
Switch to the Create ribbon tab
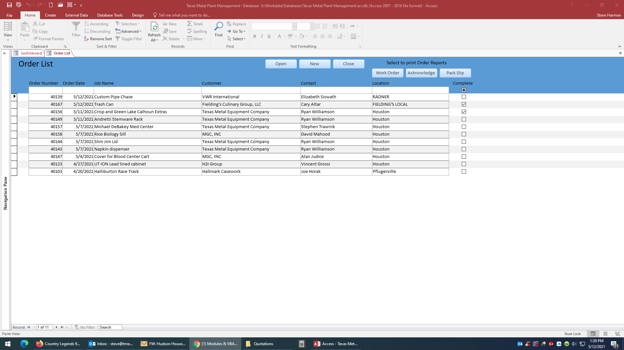click(50, 15)
